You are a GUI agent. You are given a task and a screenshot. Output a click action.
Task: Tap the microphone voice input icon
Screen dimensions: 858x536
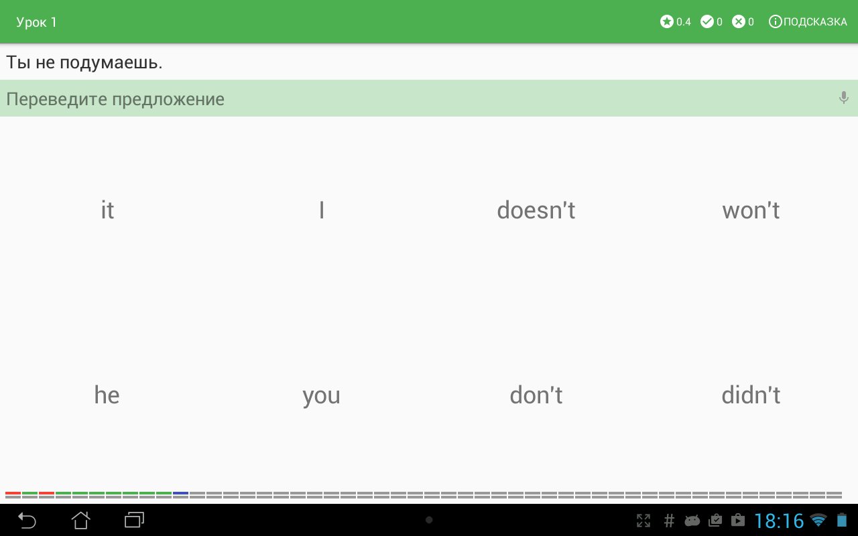click(844, 98)
